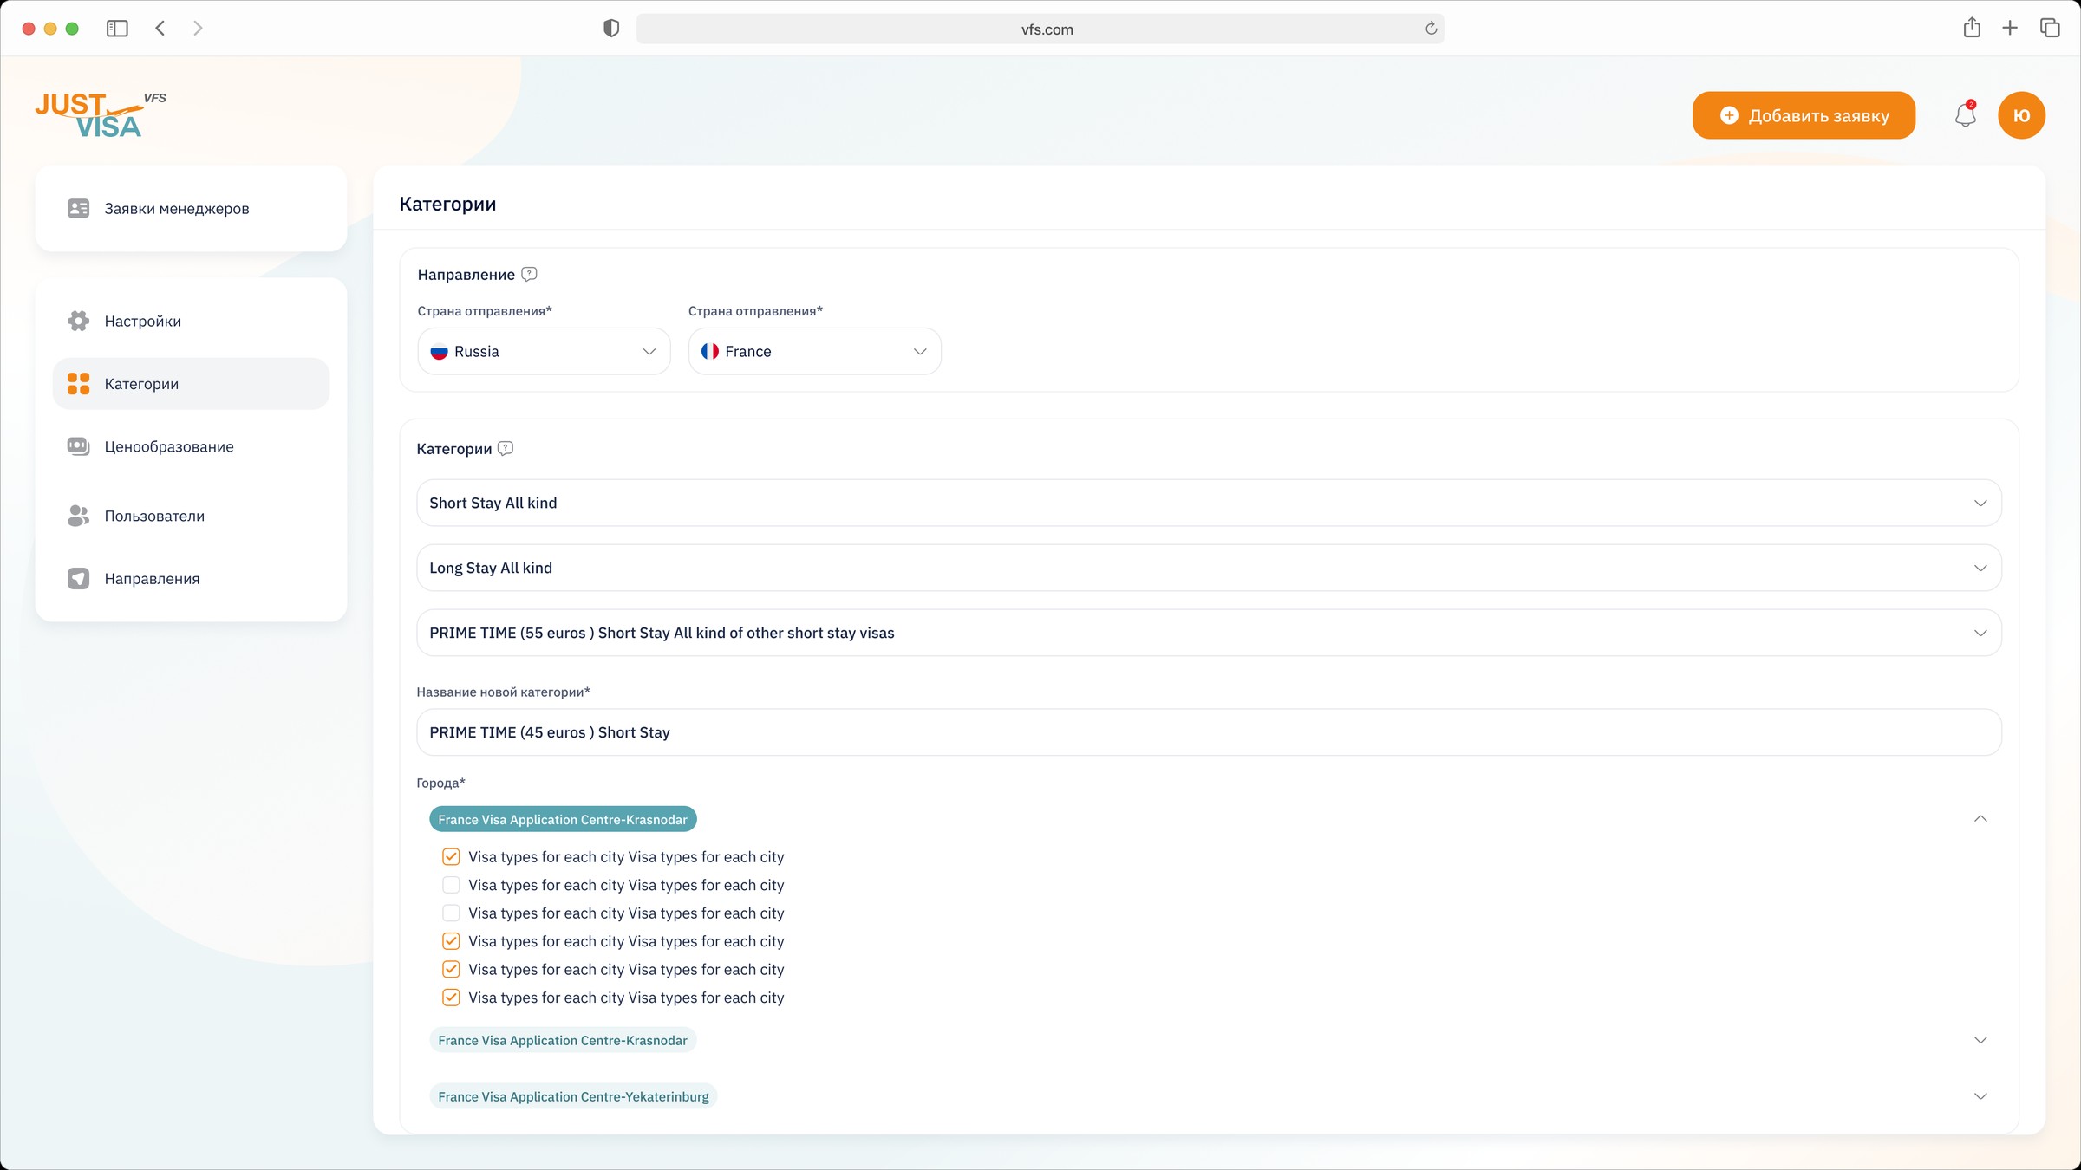Click the second Krasnodar centre tag
Screen dimensions: 2081x1170
563,1040
